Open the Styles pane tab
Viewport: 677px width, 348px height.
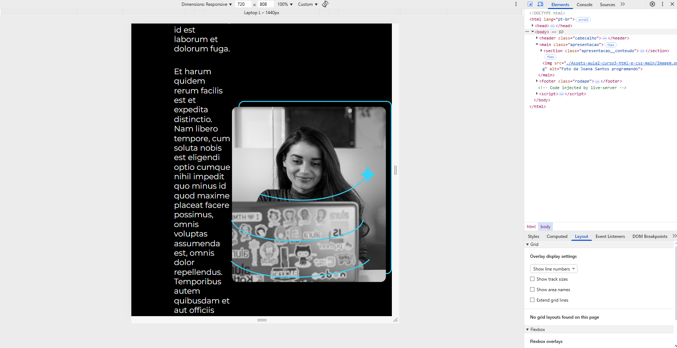pos(533,236)
